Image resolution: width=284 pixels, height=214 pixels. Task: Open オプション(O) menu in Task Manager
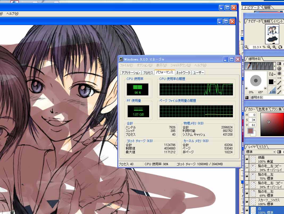click(144, 65)
